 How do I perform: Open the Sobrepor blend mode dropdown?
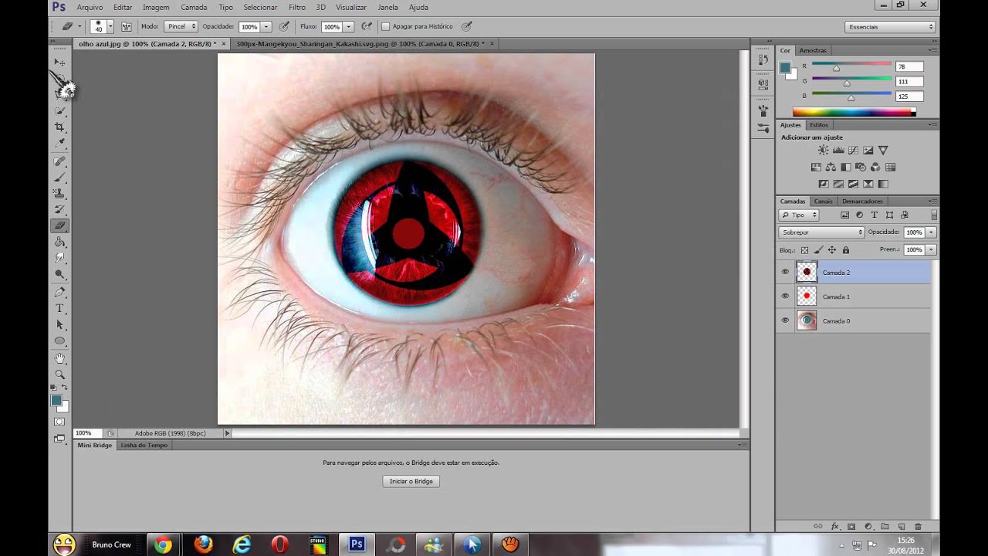821,232
